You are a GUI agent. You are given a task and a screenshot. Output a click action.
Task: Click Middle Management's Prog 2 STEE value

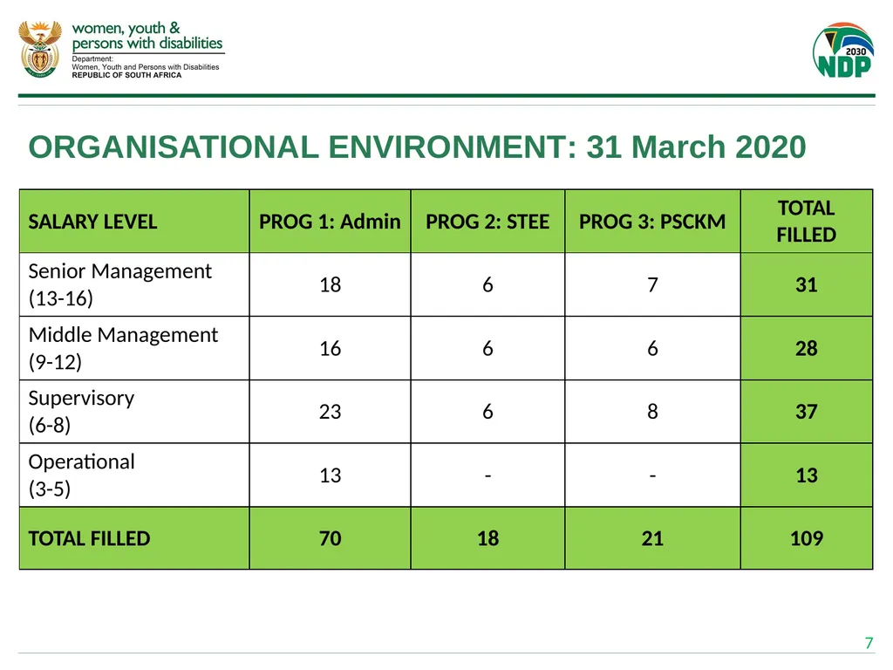tap(488, 348)
